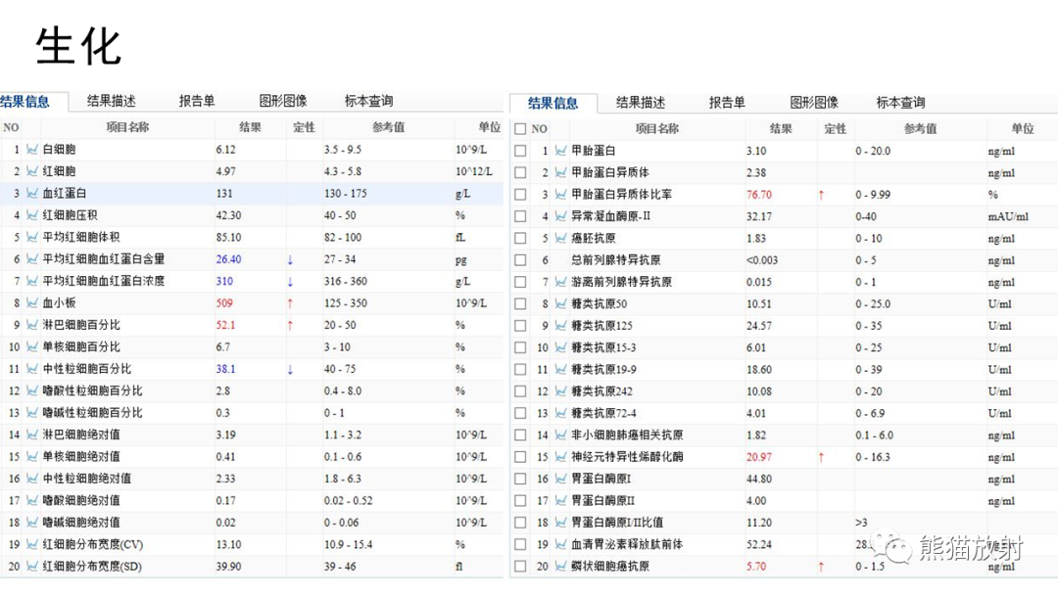Switch to the 图形图像 tab on the right panel
1058x595 pixels.
[813, 101]
